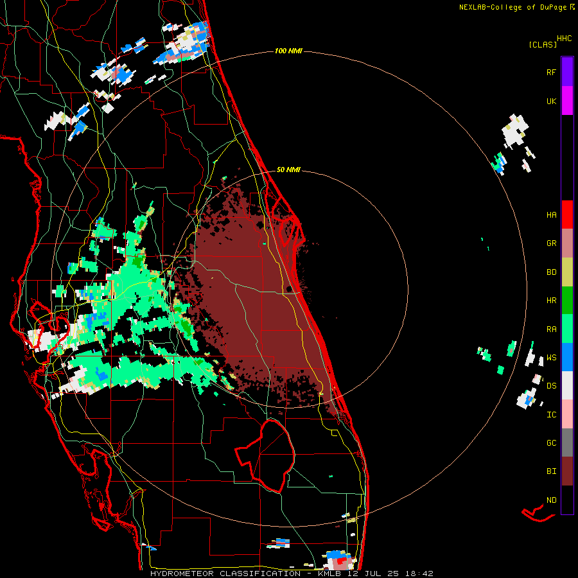This screenshot has height=578, width=578.
Task: Click the HHC product code label
Action: 564,39
